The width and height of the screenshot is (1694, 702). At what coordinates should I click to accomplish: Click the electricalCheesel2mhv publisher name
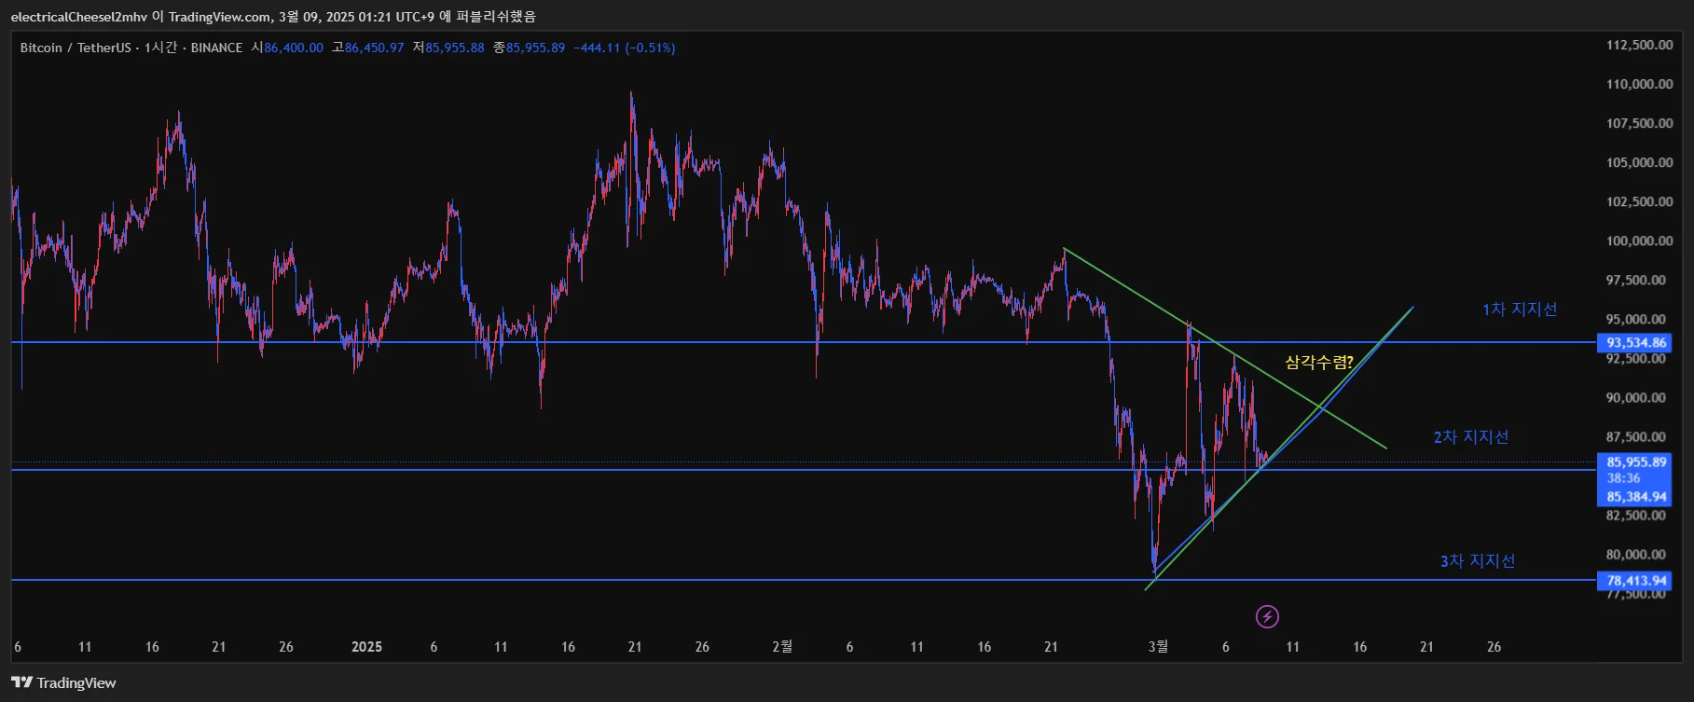click(79, 17)
